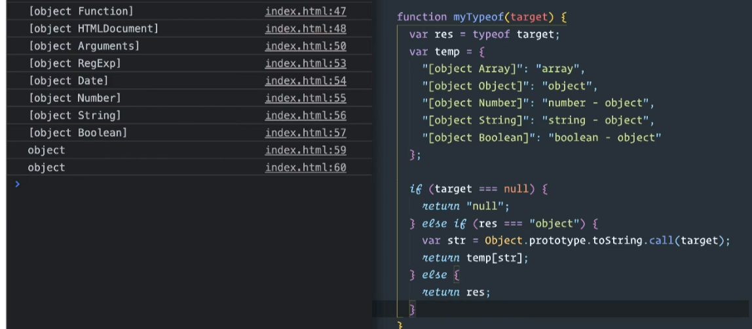This screenshot has height=329, width=752.
Task: Open source link index.html:56
Action: tap(305, 115)
